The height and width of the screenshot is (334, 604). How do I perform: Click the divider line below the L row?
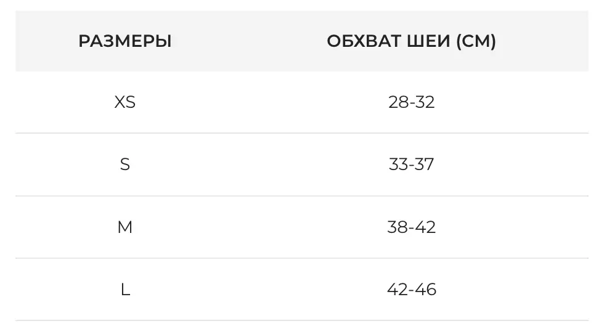[x=302, y=320]
